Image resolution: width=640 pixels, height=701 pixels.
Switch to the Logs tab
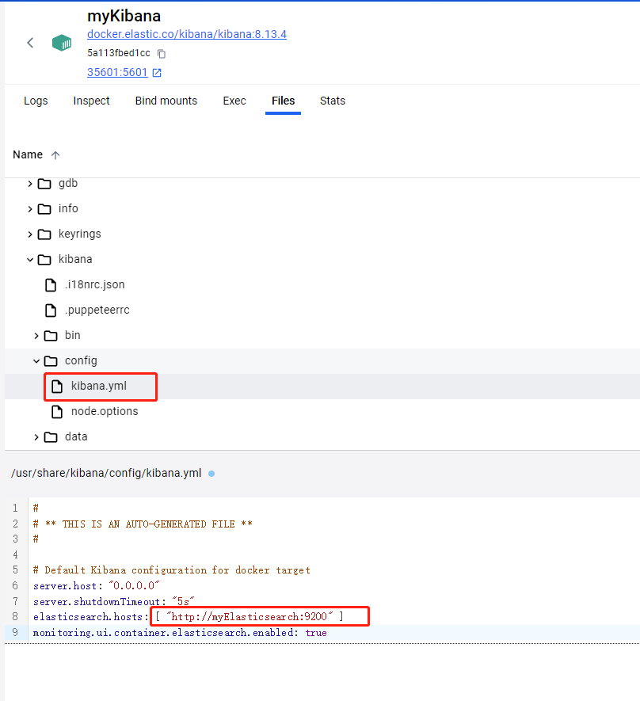coord(36,101)
